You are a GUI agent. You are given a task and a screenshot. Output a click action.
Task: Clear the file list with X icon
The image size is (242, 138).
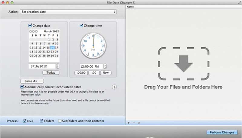[x=139, y=123]
